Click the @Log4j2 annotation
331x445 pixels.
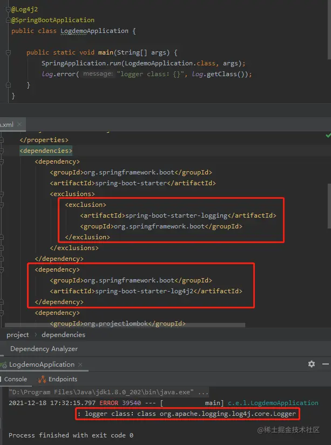tap(24, 9)
